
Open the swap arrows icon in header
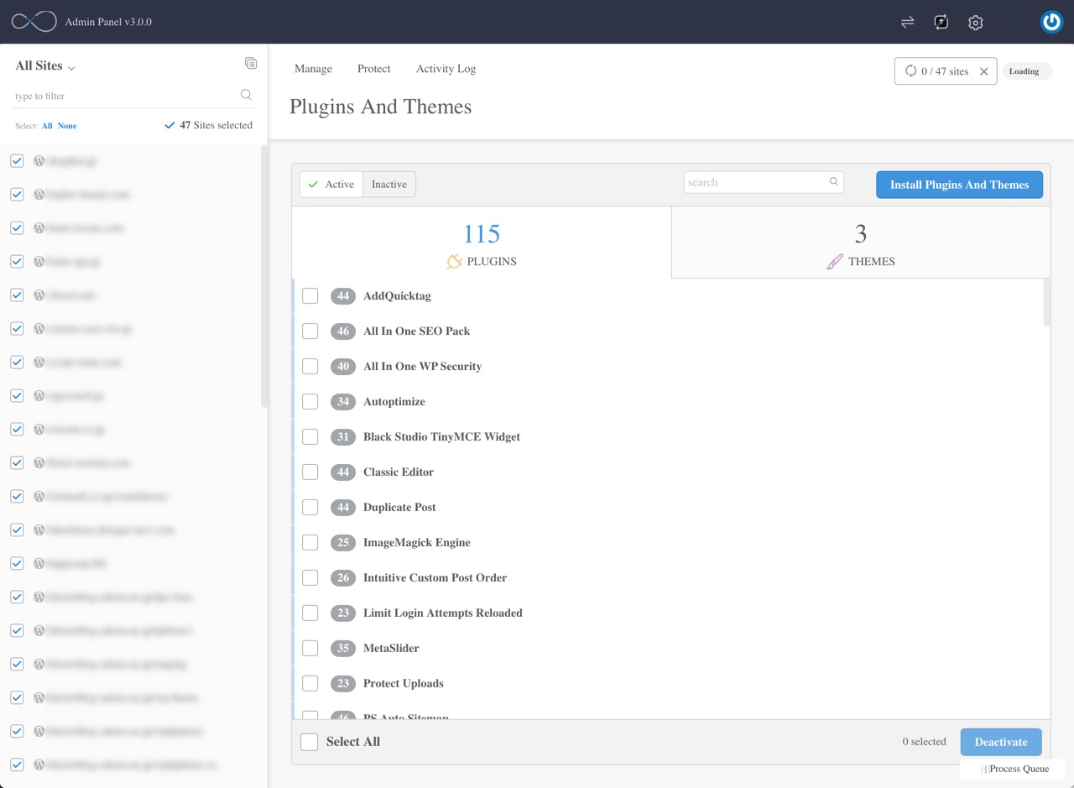(907, 23)
